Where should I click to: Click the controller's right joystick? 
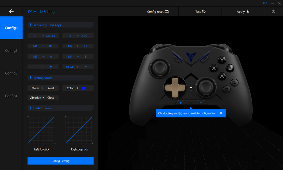pyautogui.click(x=206, y=88)
